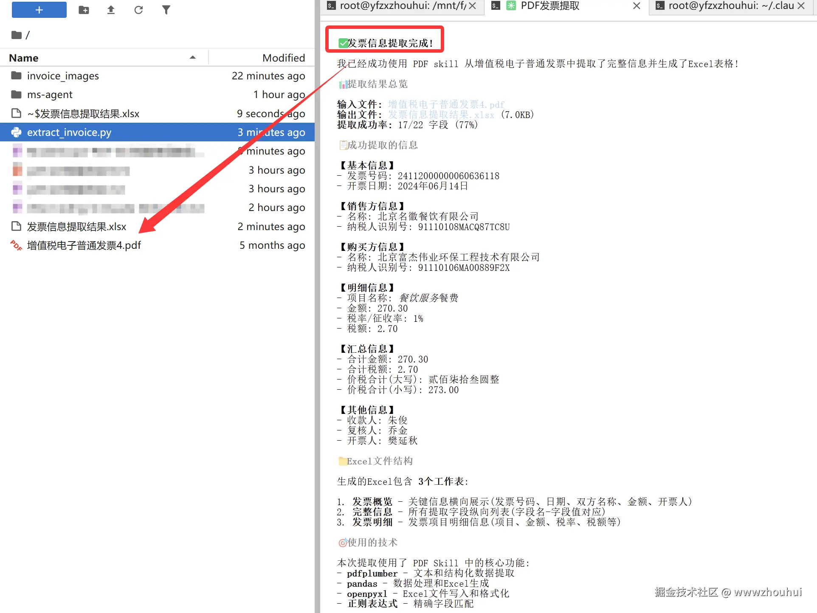
Task: Switch to the PDF发票提取 tab
Action: tap(550, 6)
